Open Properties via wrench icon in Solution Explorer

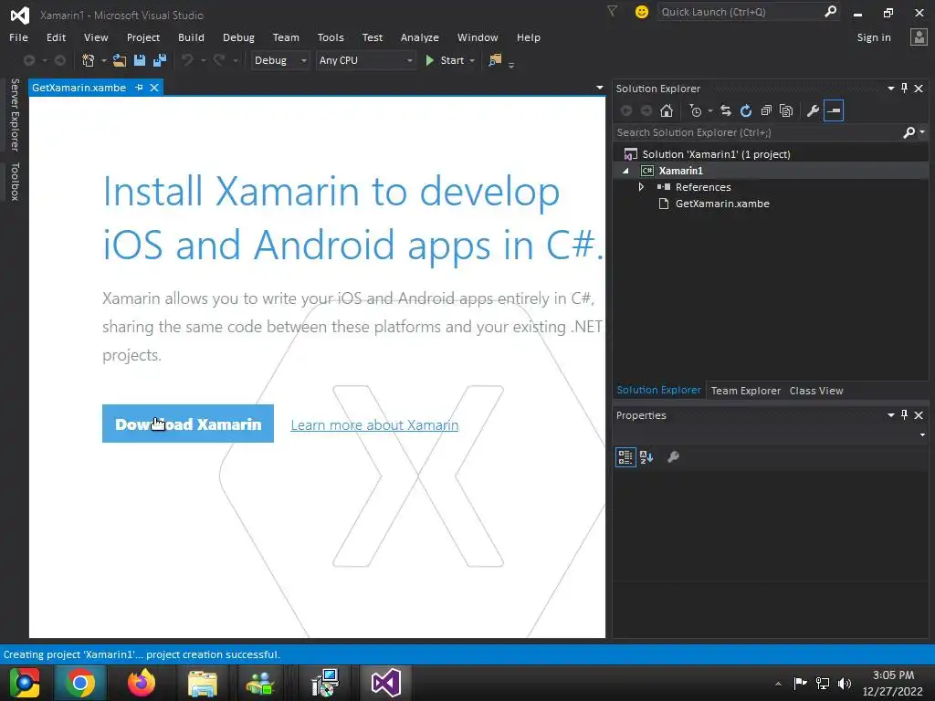pos(813,110)
